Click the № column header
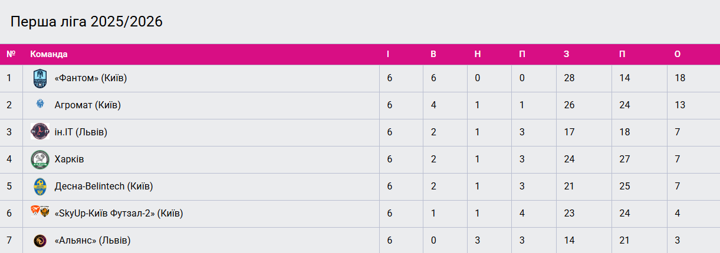This screenshot has height=253, width=720. tap(11, 54)
